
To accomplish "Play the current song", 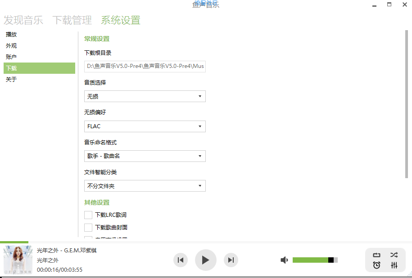I will (x=205, y=260).
